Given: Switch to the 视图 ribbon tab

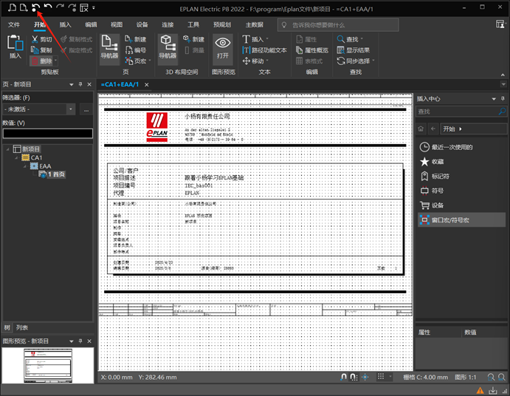Looking at the screenshot, I should 117,25.
